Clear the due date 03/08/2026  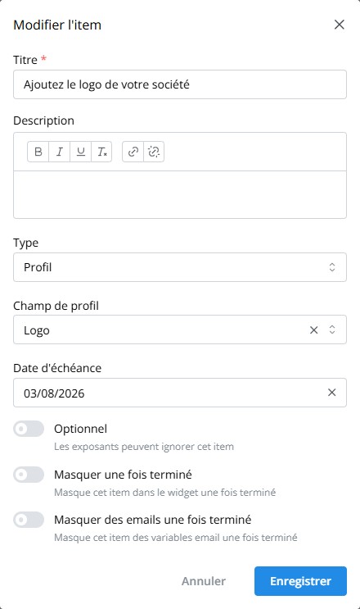coord(331,393)
